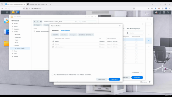Open the DSM user account icon
The image size is (172, 97).
[x=160, y=12]
